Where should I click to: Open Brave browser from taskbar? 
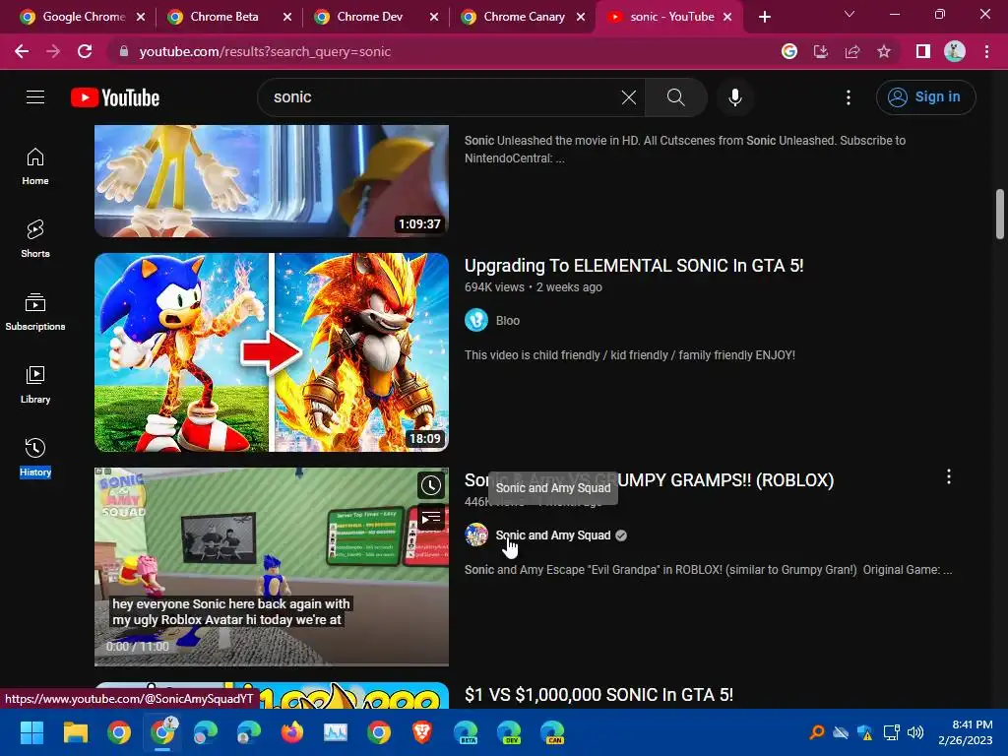[x=422, y=732]
